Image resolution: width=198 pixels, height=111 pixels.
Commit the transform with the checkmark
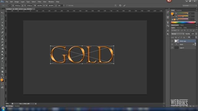(124, 6)
